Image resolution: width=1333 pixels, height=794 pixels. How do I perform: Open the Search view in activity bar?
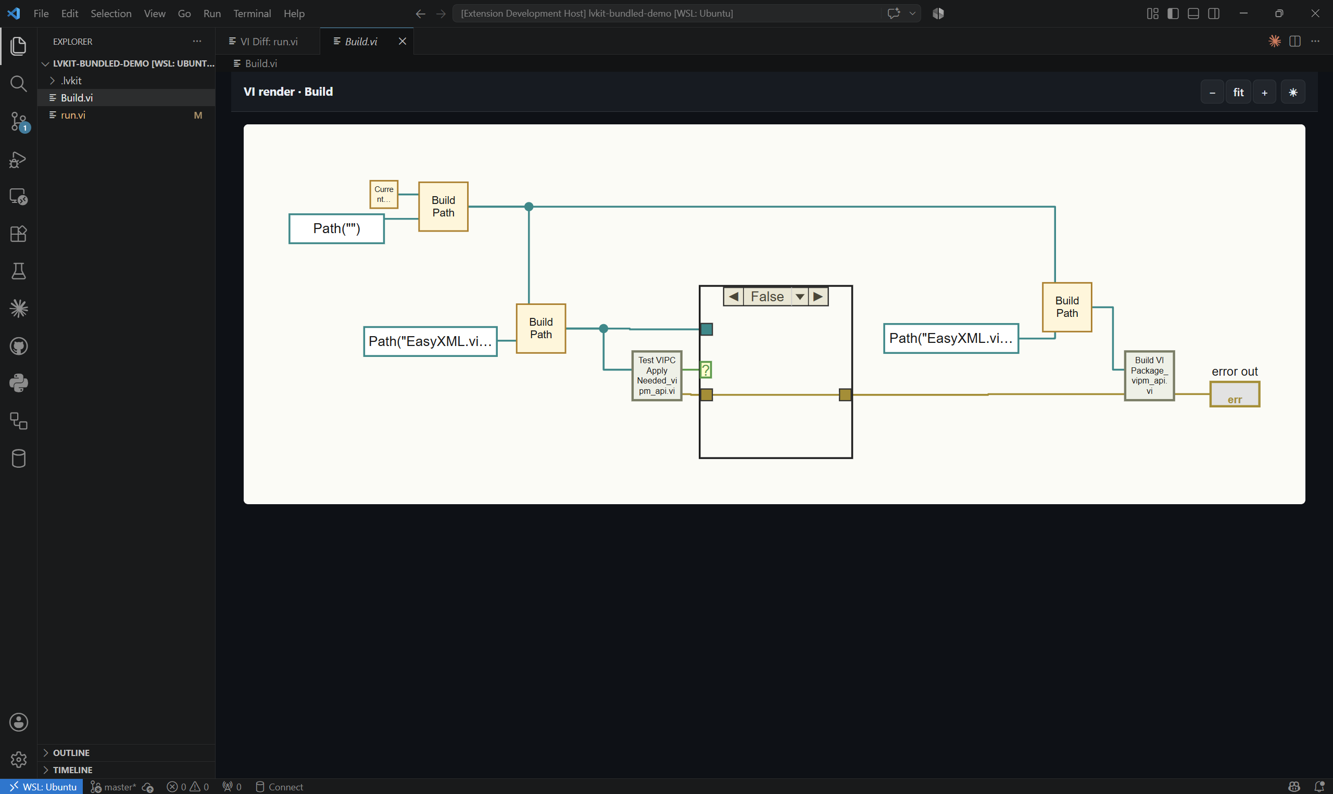(18, 84)
